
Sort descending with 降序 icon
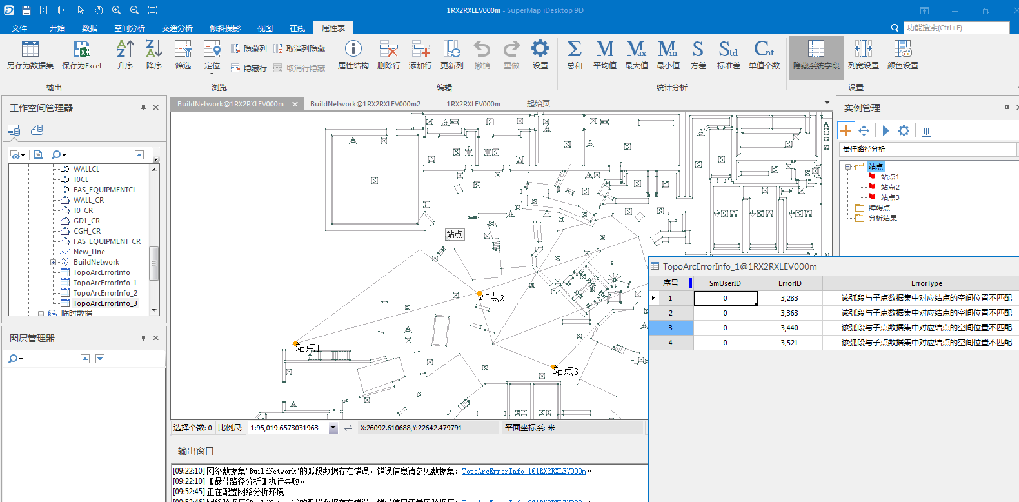pos(154,55)
